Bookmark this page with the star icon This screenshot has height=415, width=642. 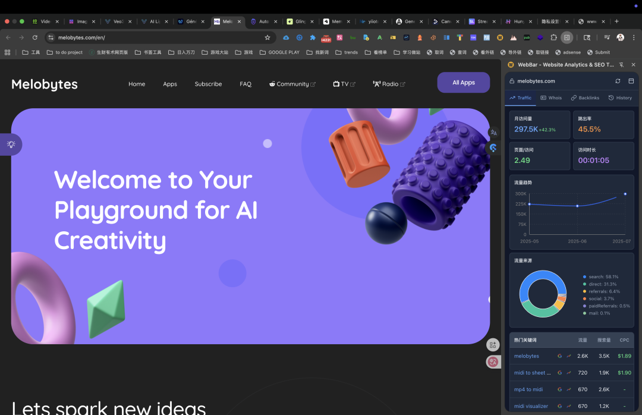click(267, 37)
